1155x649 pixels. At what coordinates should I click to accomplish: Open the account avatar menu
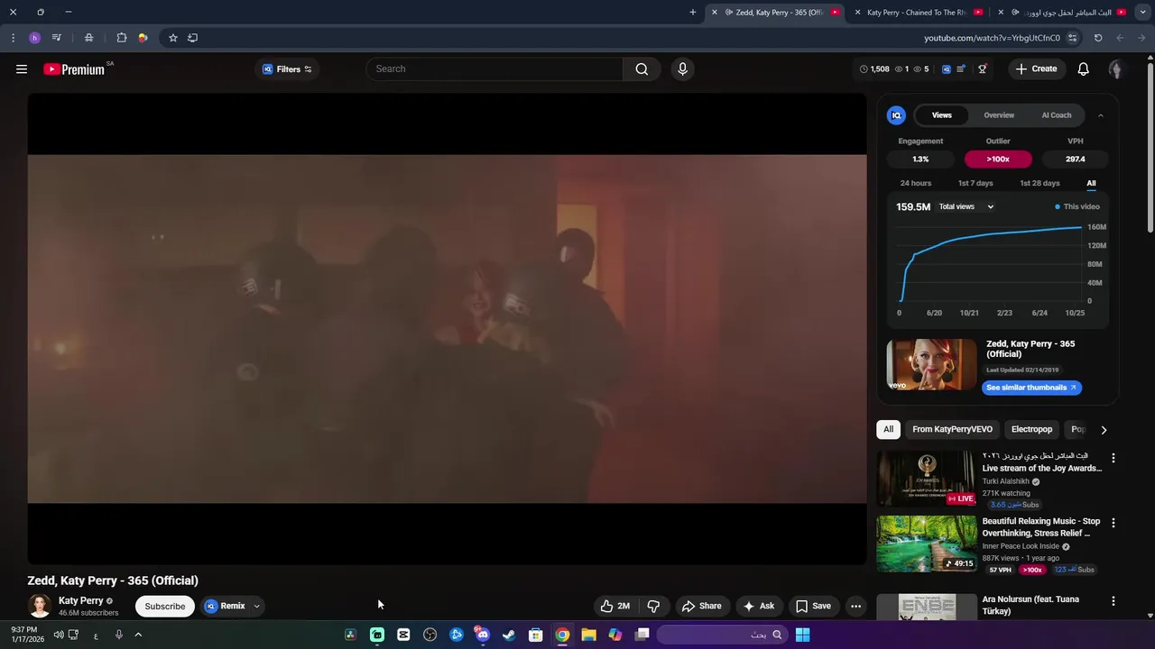click(1116, 69)
